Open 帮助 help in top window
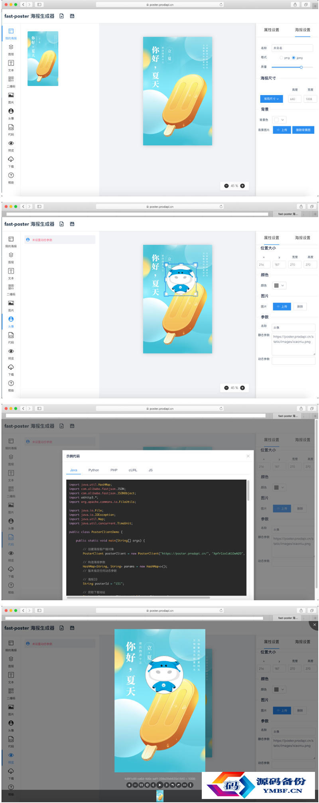 click(11, 178)
